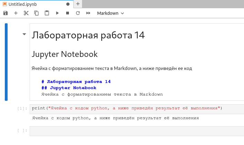Cut the selected cell with scissors icon
Screen dimensions: 244x145
click(x=26, y=13)
